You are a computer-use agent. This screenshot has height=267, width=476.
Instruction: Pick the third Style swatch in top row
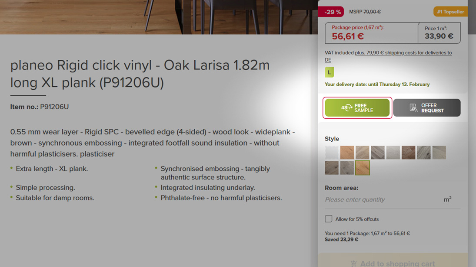click(362, 153)
